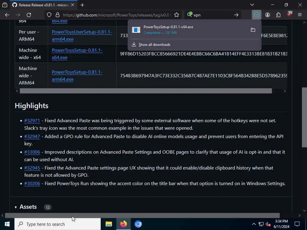Click the Highlights heading

tap(31, 106)
